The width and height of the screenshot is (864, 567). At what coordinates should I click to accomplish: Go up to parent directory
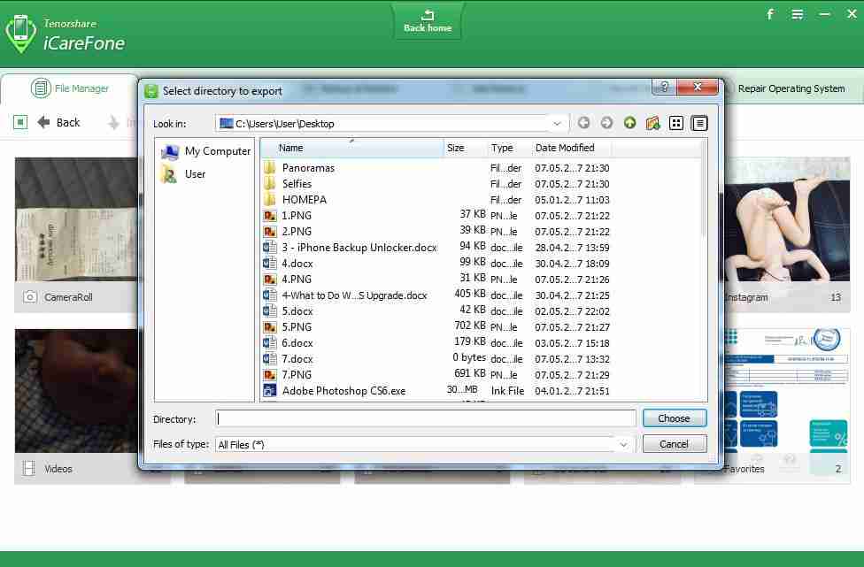coord(629,123)
